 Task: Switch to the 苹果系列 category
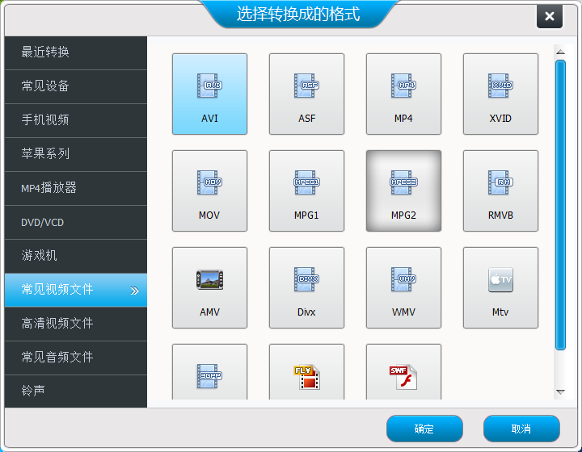click(76, 154)
